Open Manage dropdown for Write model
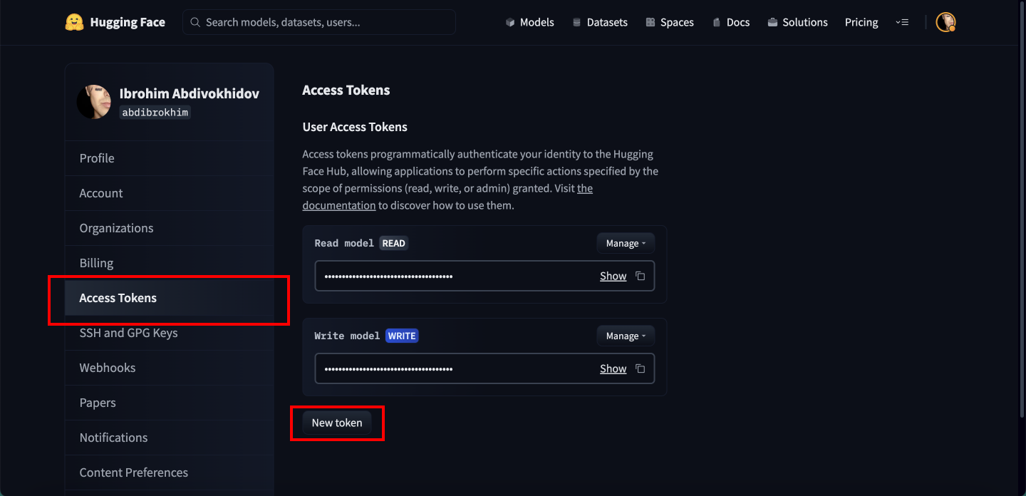This screenshot has height=496, width=1026. 625,336
